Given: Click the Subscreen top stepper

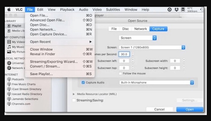Looking at the screenshot, I should click(x=133, y=68).
